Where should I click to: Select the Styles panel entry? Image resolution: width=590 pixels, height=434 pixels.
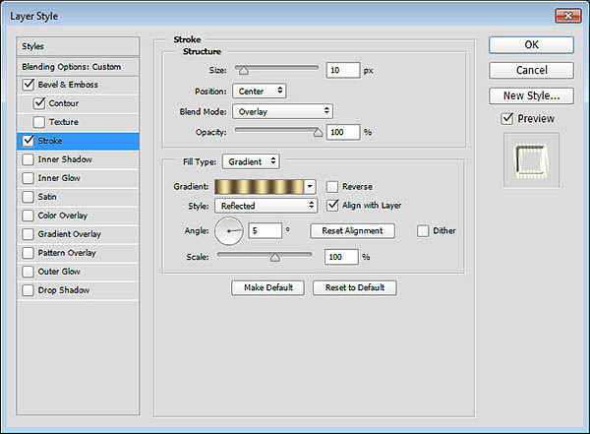coord(78,46)
